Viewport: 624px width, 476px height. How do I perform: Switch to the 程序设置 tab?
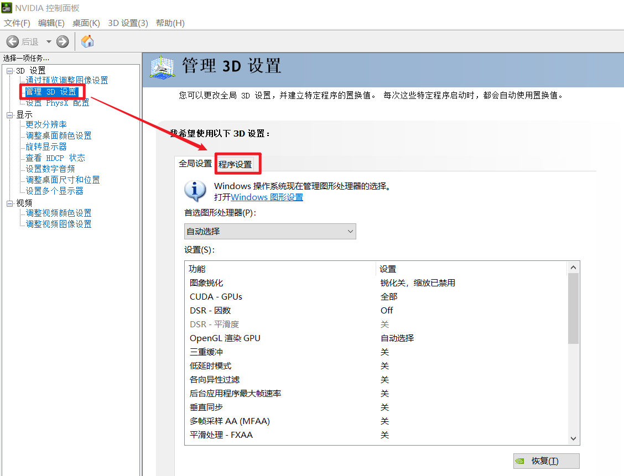click(235, 164)
